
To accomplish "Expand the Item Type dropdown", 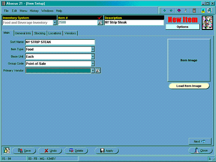I will point(93,49).
